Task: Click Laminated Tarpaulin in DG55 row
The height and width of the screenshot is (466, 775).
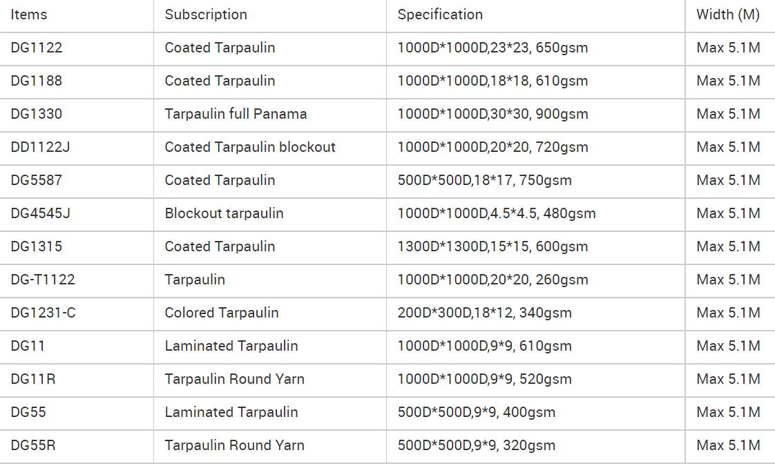Action: pos(231,412)
